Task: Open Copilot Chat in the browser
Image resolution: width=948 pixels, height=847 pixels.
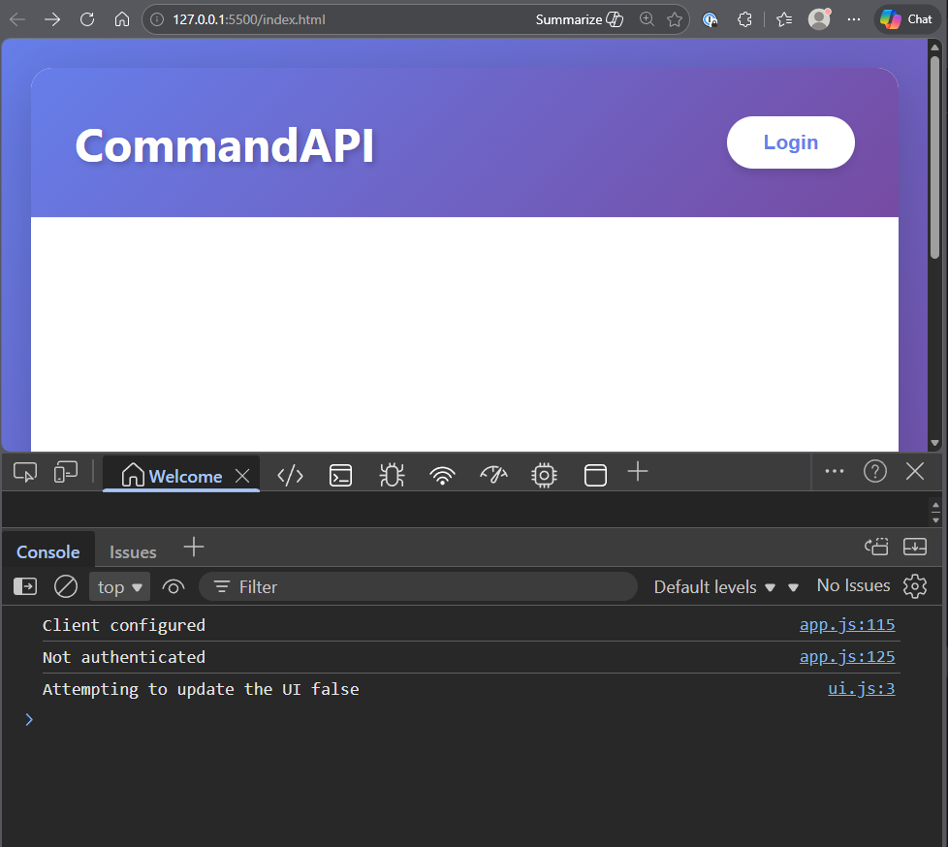Action: click(x=904, y=18)
